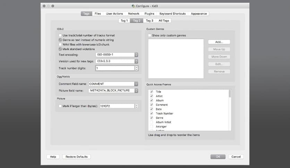
Task: Enable Show only custom genres
Action: [x=150, y=35]
